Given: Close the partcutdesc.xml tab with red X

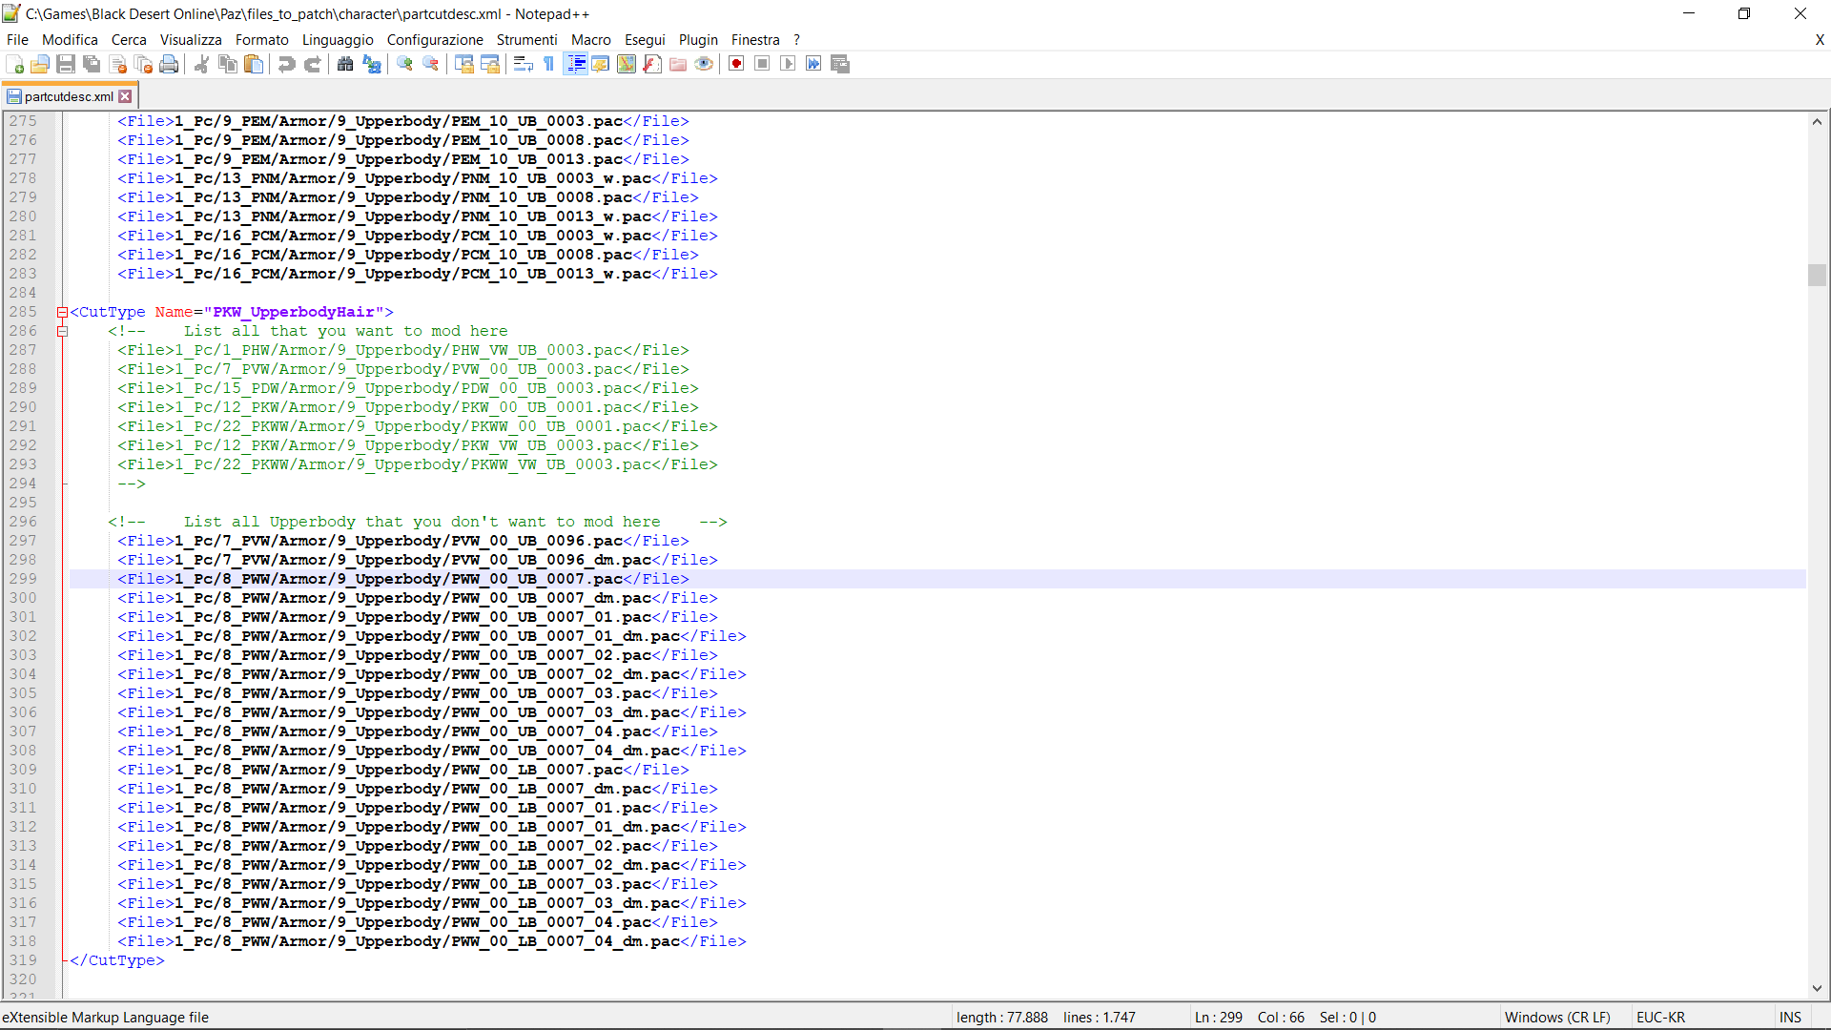Looking at the screenshot, I should [125, 96].
